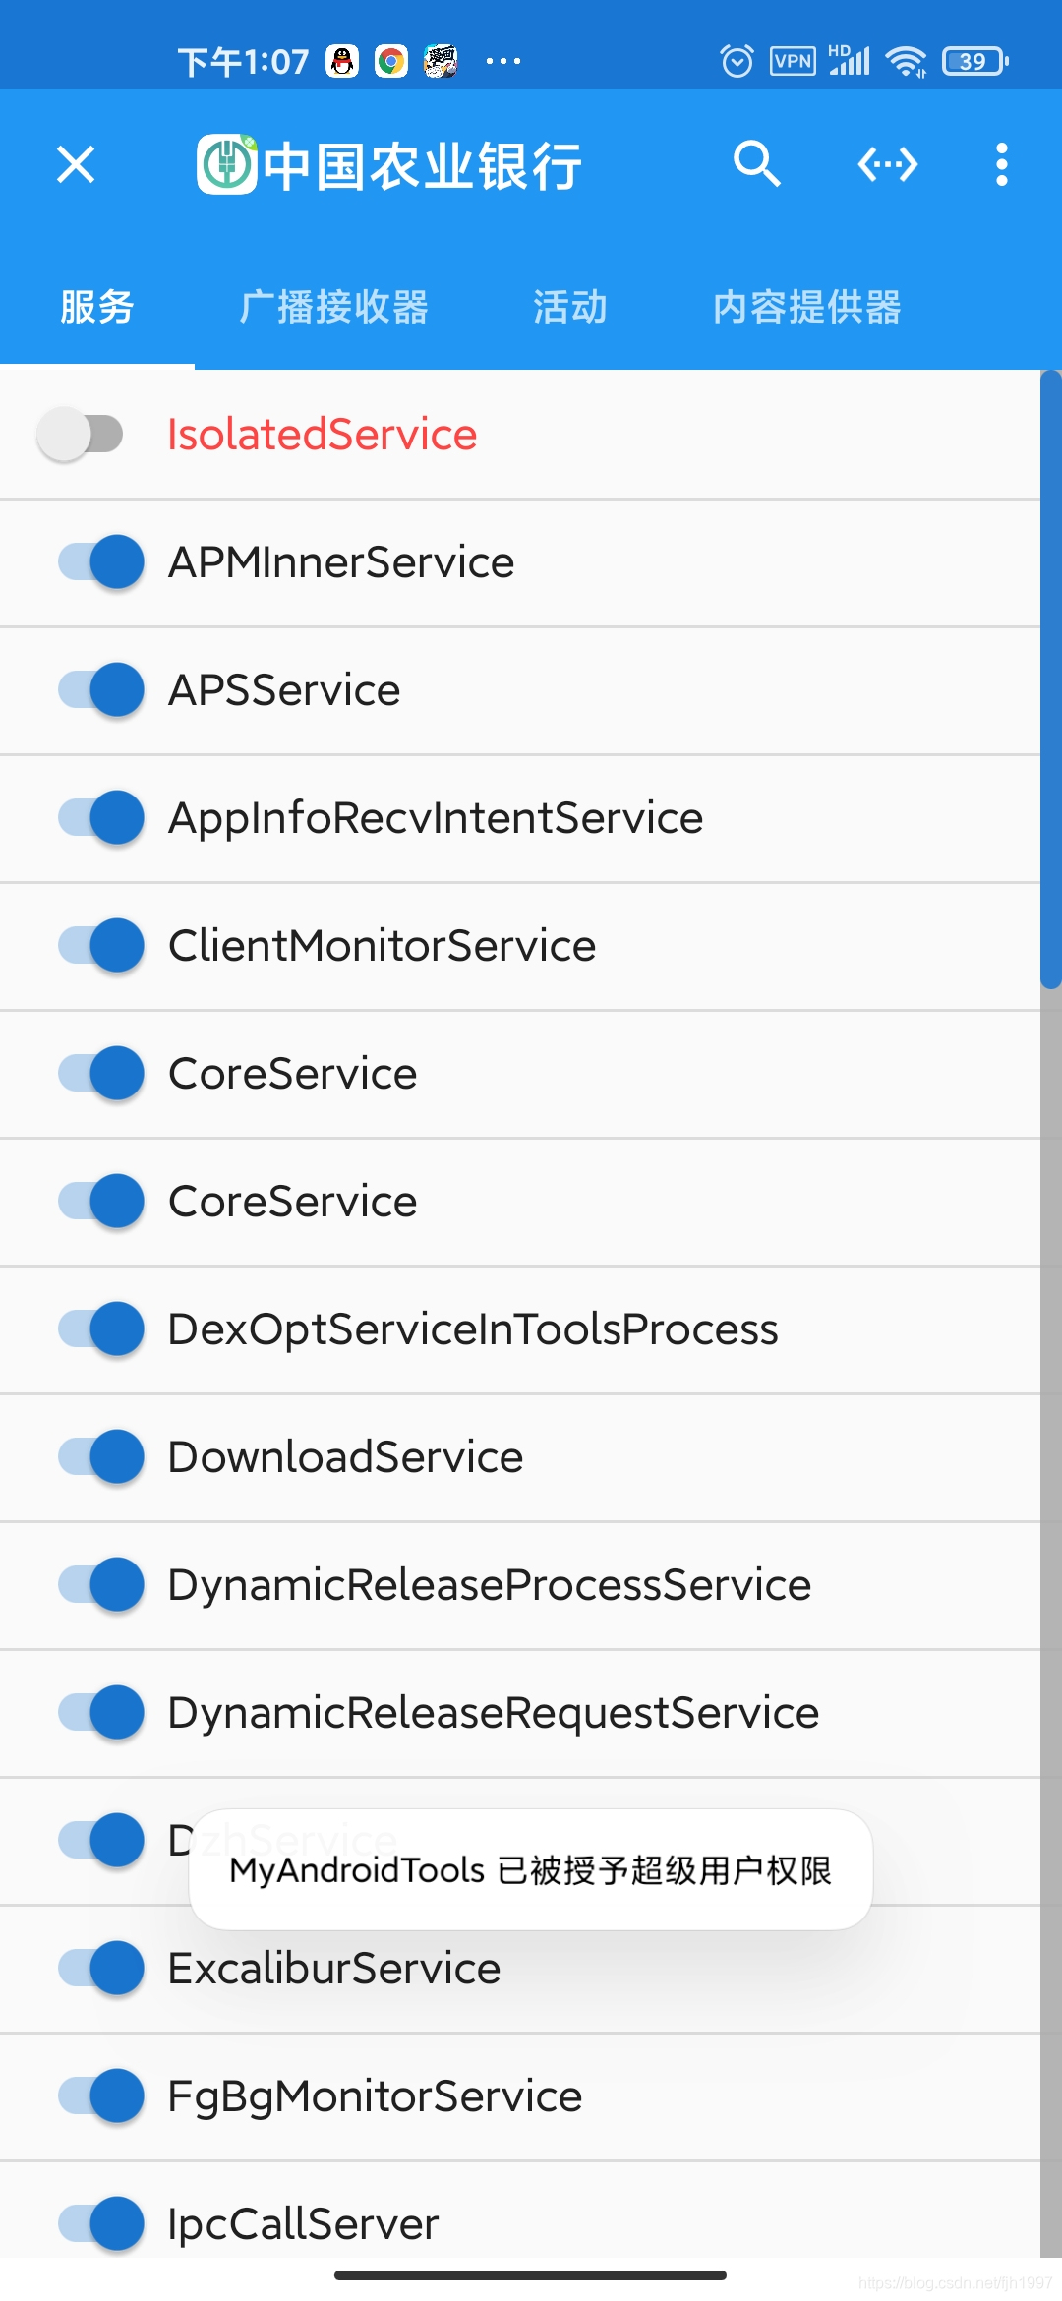Enable the IsolatedService toggle
The image size is (1062, 2301).
point(81,434)
